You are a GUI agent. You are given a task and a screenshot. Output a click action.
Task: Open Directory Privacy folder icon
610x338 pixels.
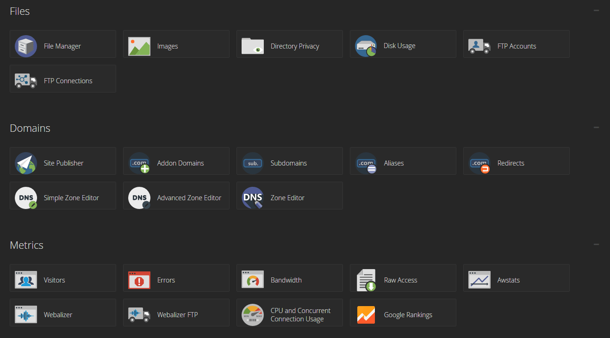[253, 46]
